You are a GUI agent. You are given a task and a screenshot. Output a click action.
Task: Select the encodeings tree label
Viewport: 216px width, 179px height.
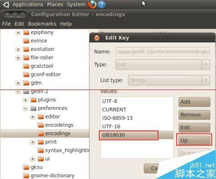[x=59, y=125]
